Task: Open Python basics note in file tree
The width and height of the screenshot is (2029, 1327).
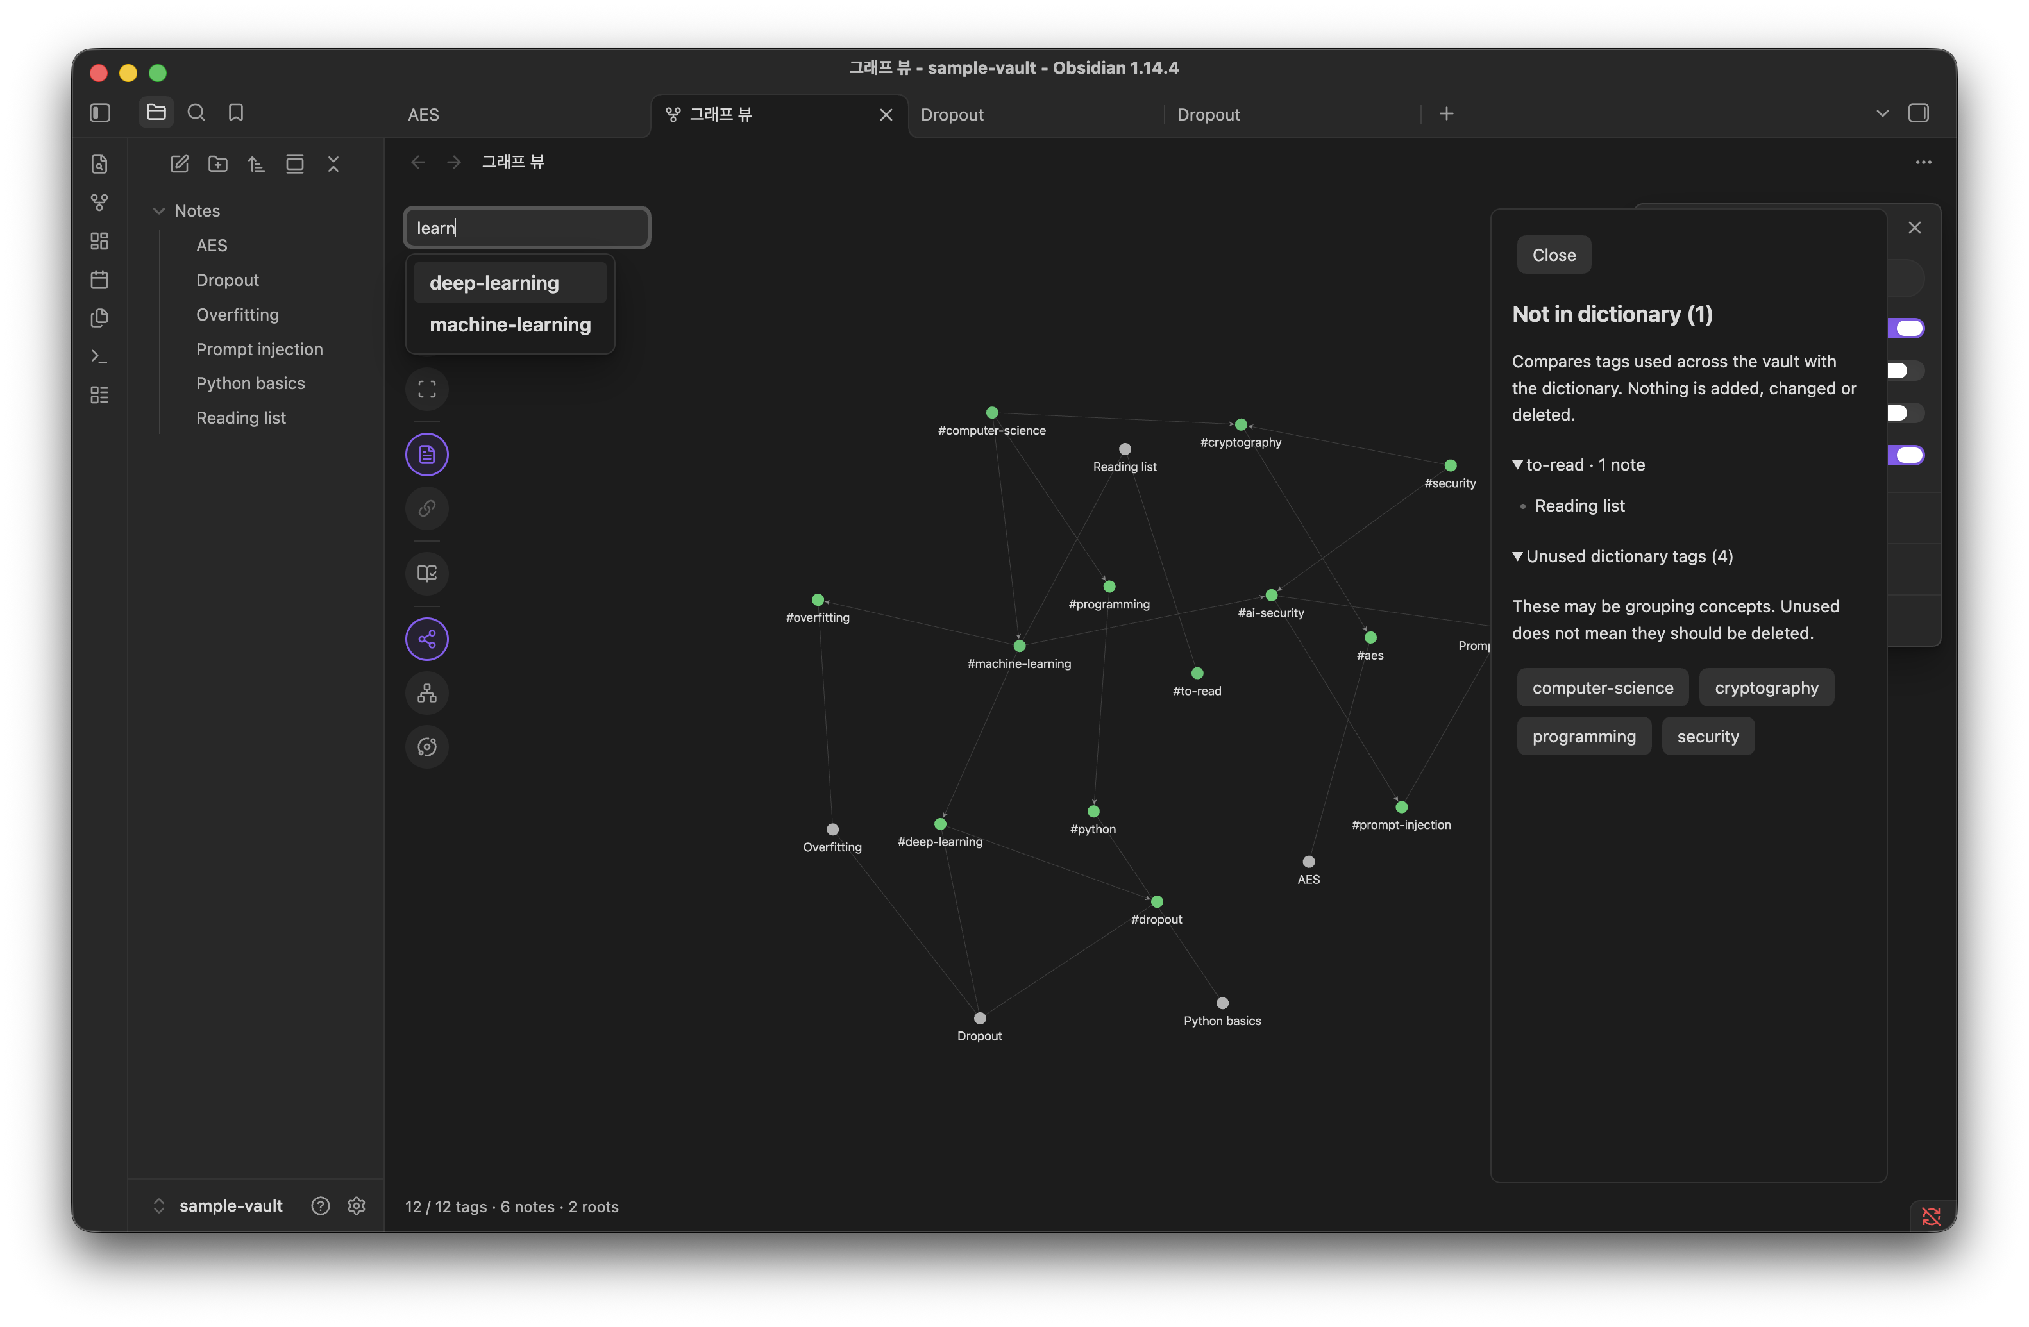Action: coord(250,383)
